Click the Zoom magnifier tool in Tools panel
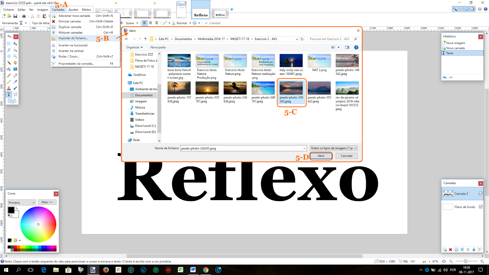 pos(15,56)
